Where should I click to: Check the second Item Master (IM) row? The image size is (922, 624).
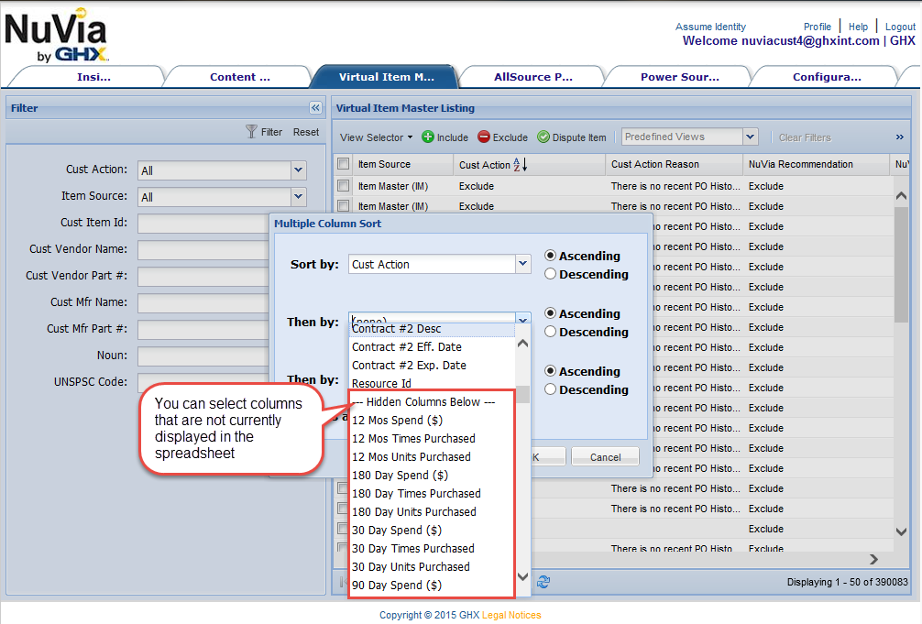coord(344,206)
